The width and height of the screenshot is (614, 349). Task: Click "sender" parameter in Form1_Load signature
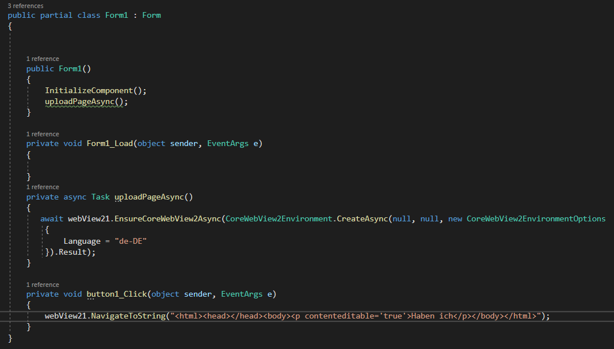pos(184,144)
